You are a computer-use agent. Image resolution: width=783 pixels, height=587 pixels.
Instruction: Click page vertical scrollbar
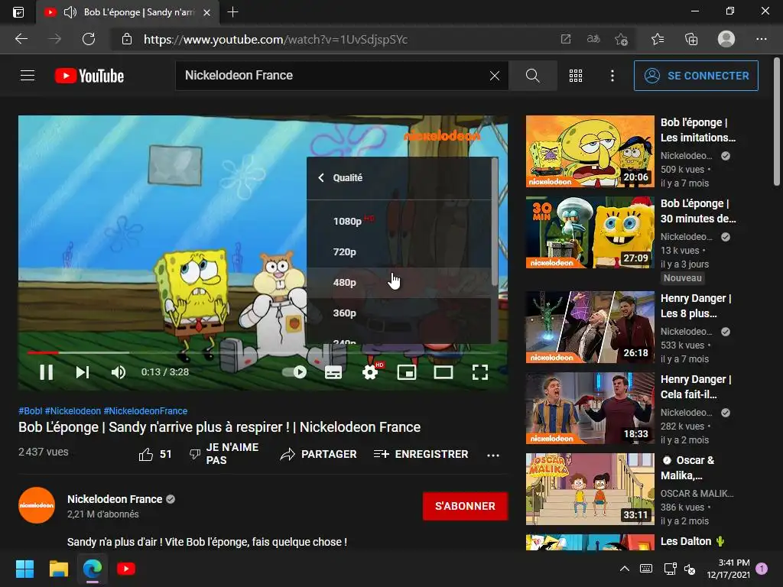[x=777, y=122]
